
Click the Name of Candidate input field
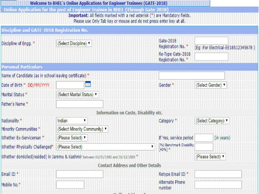click(192, 75)
